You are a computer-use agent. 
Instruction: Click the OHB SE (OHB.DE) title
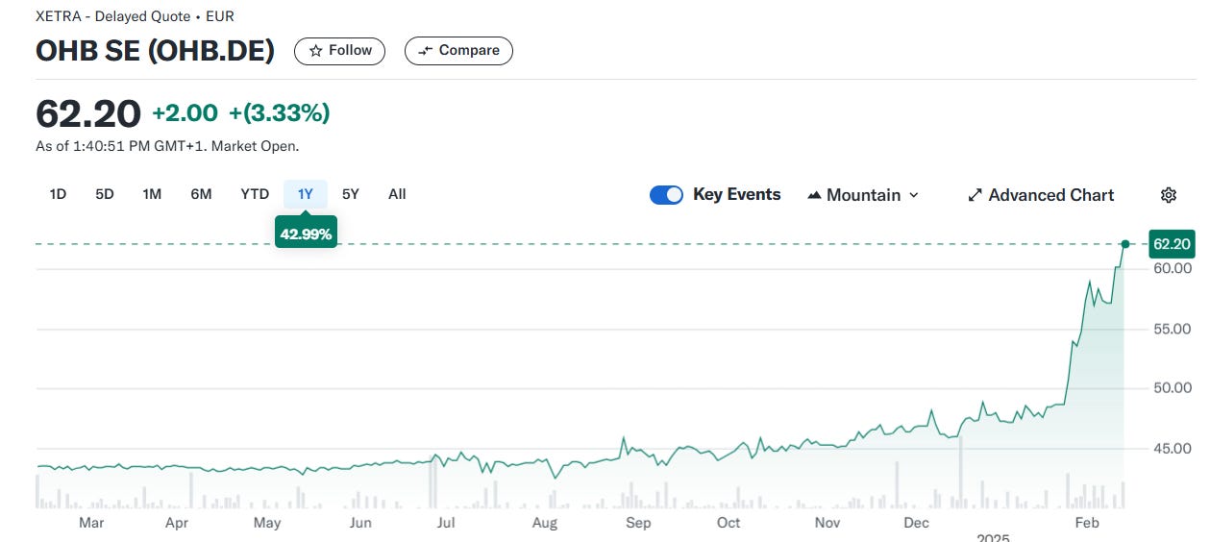[x=155, y=51]
